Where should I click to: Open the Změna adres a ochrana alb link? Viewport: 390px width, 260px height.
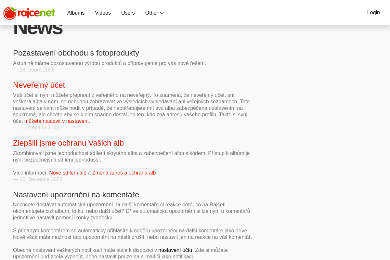[124, 173]
